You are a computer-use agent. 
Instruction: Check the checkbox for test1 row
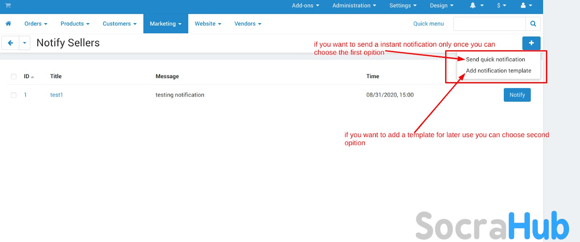14,95
